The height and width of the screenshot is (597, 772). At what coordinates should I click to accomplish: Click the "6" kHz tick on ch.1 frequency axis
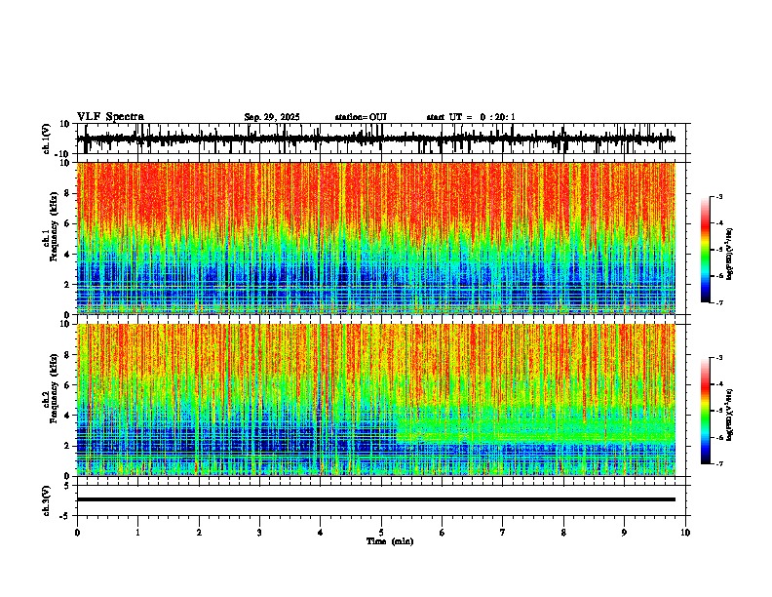coord(68,223)
